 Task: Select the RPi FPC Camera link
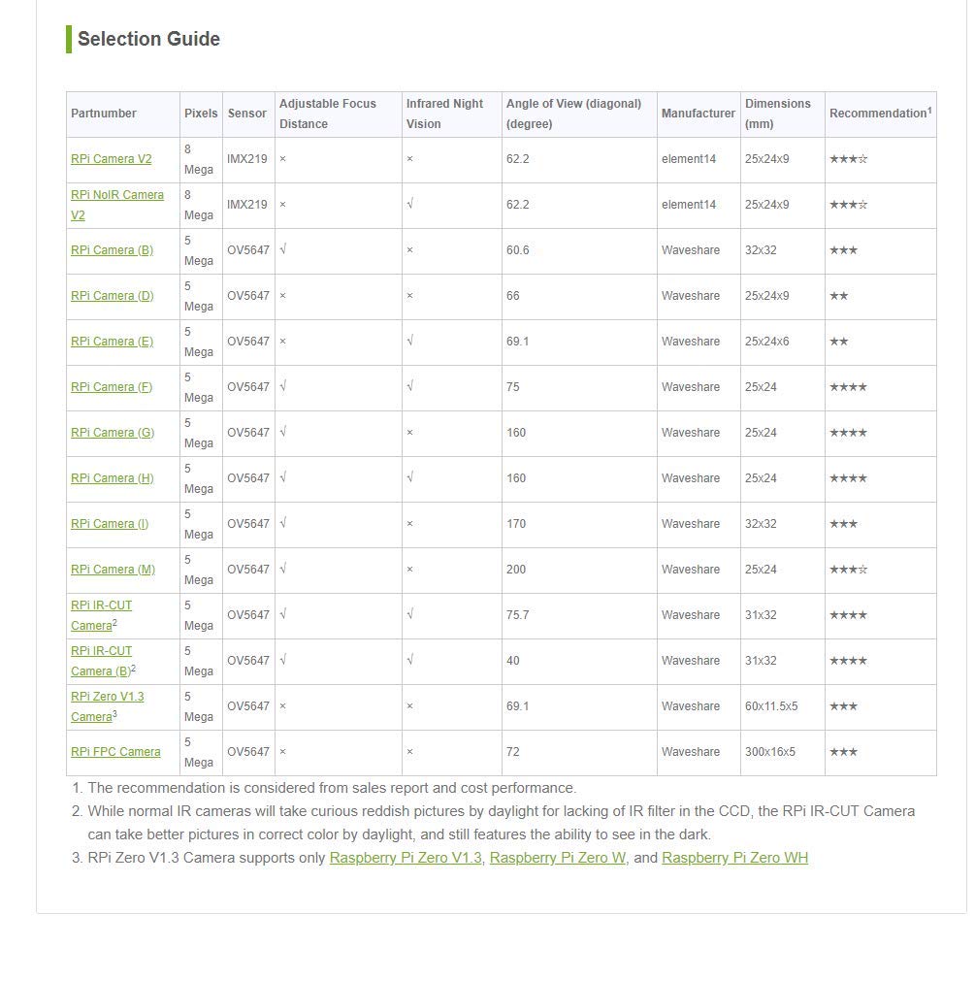tap(115, 752)
